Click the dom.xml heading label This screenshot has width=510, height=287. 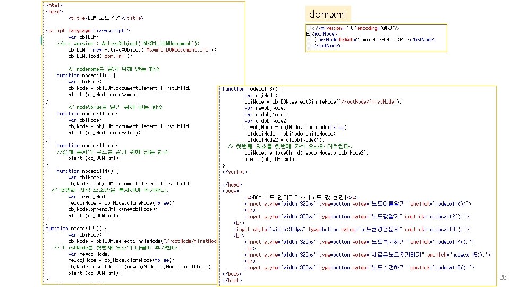[x=328, y=14]
